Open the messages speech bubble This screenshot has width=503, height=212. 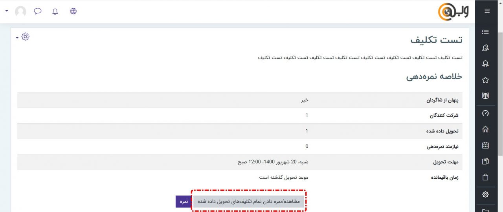pyautogui.click(x=38, y=11)
